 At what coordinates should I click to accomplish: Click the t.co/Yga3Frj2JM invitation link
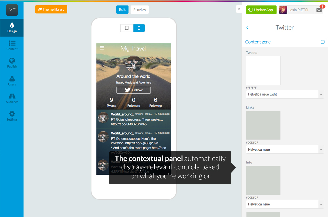click(x=142, y=143)
